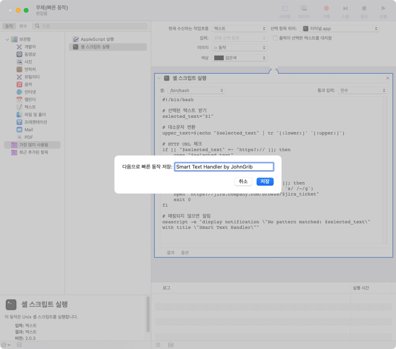Screen dimensions: 396x349
Task: Toggle output replaces selected text checkbox
Action: coord(275,38)
